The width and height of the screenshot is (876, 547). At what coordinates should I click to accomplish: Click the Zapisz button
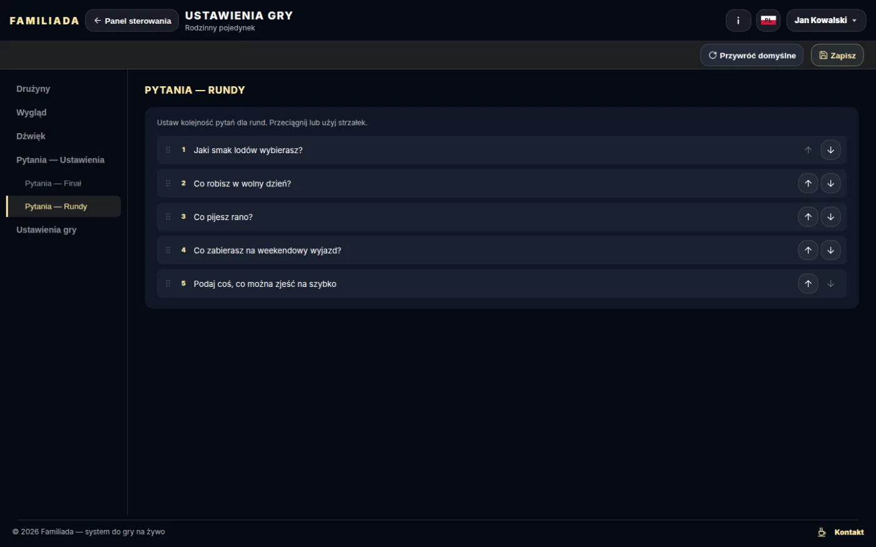[837, 55]
